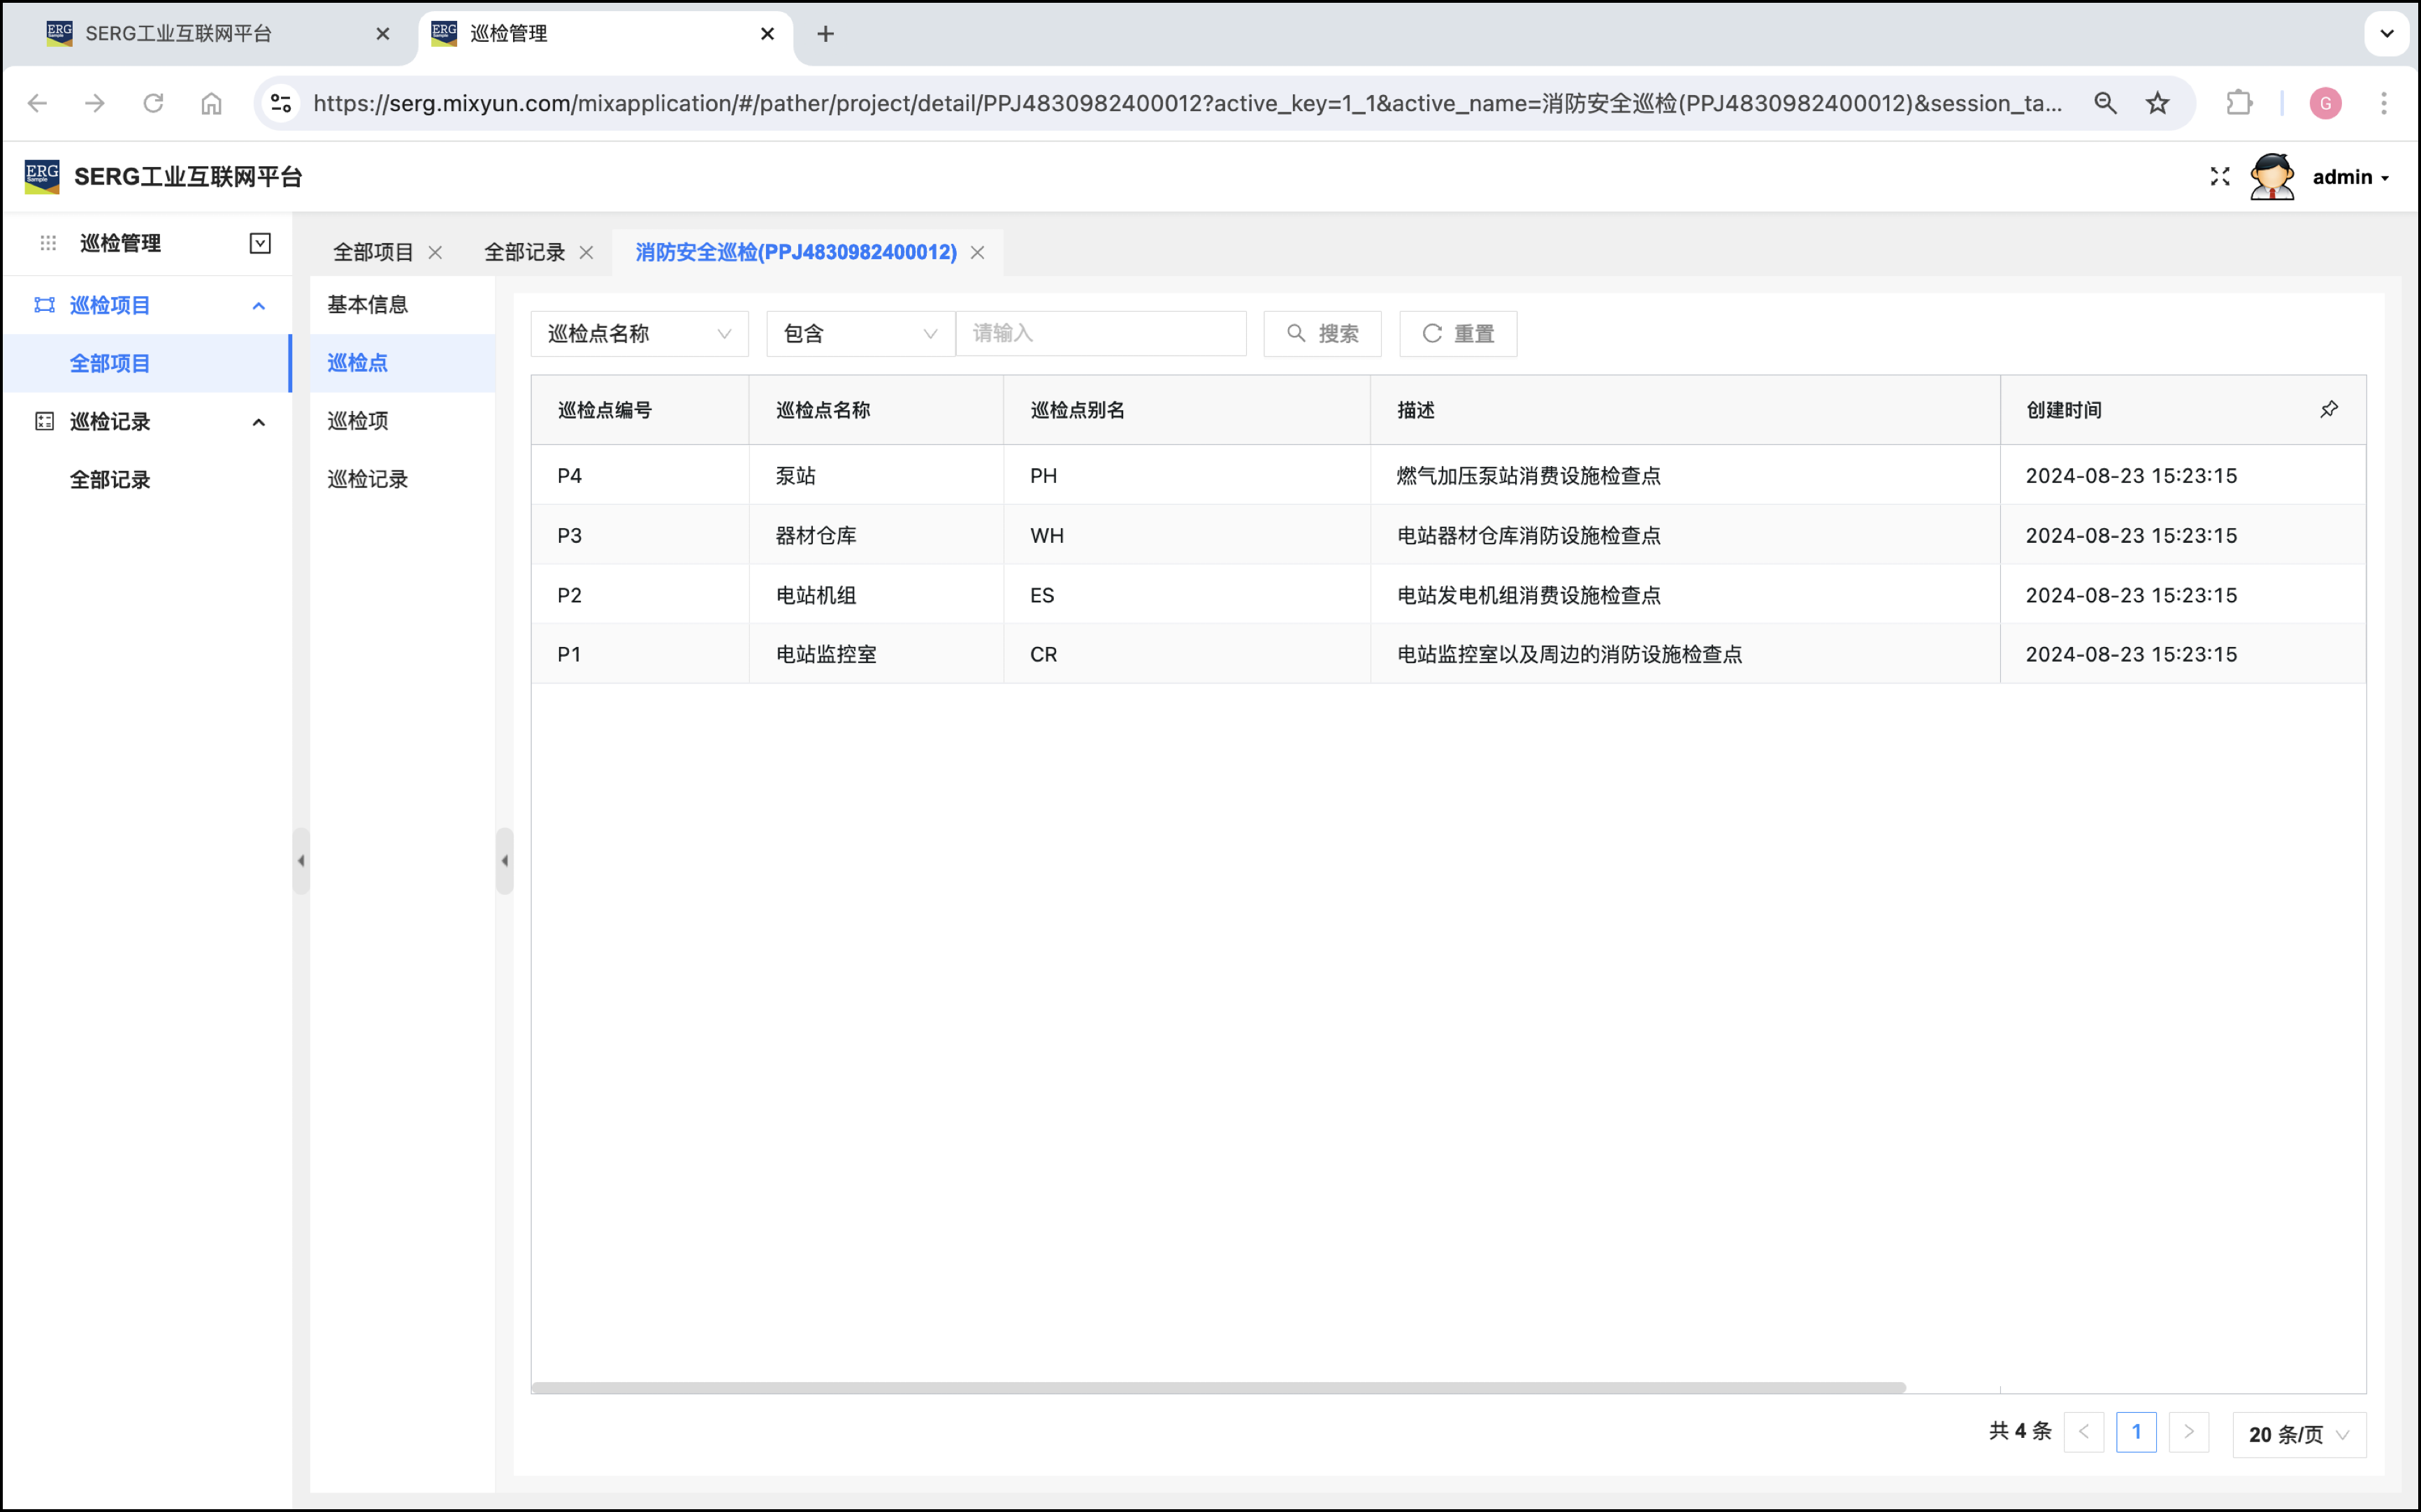Collapse the secondary panel with arrow handle
This screenshot has width=2421, height=1512.
(x=505, y=860)
